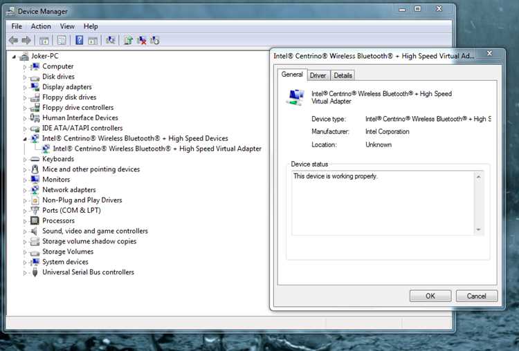The height and width of the screenshot is (351, 519).
Task: Click the OK button
Action: [x=430, y=296]
